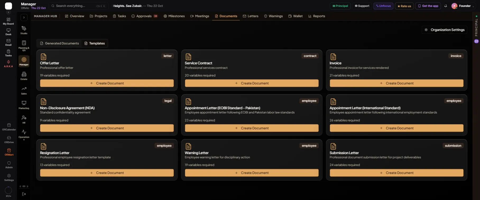This screenshot has height=200, width=480.
Task: Create Document for Non-Disclosure Agreement
Action: 107,128
